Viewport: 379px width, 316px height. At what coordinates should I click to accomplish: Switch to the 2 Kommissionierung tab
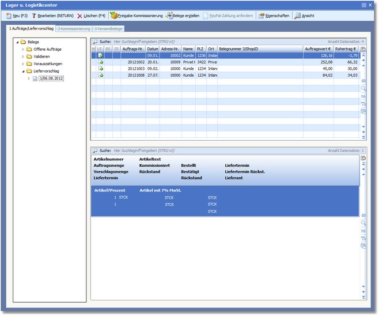coord(74,28)
